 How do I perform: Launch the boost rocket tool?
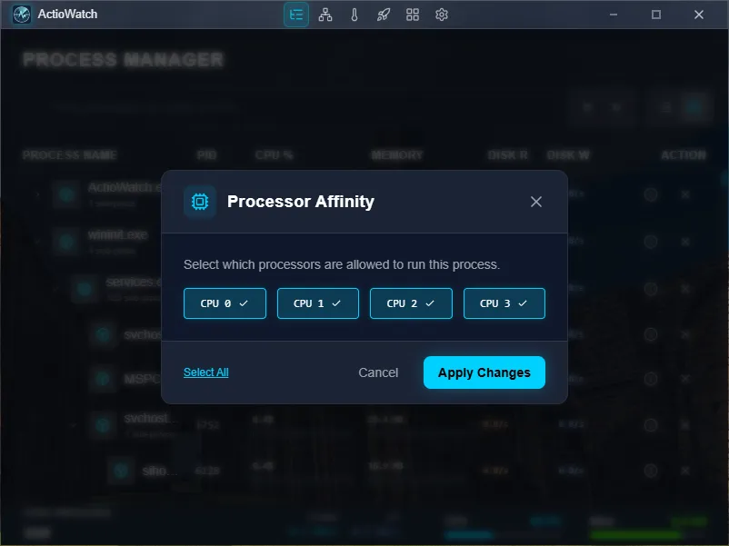pyautogui.click(x=383, y=15)
